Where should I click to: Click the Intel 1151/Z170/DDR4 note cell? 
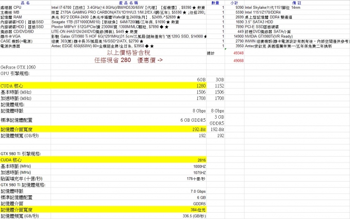coord(297,12)
